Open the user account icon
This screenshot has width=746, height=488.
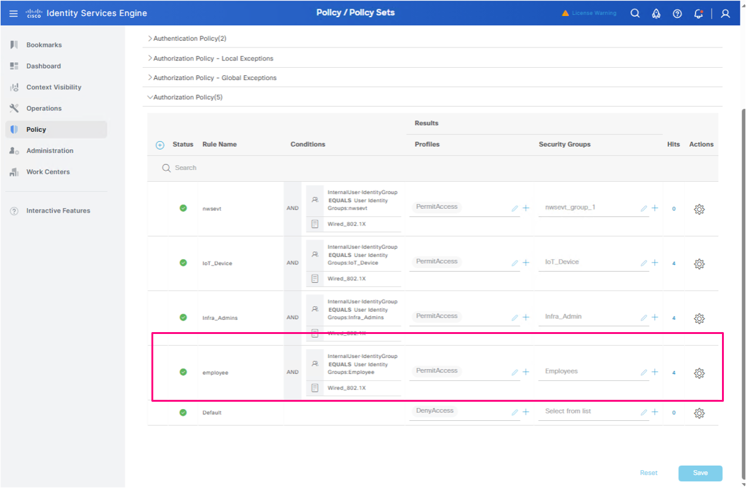[x=726, y=13]
